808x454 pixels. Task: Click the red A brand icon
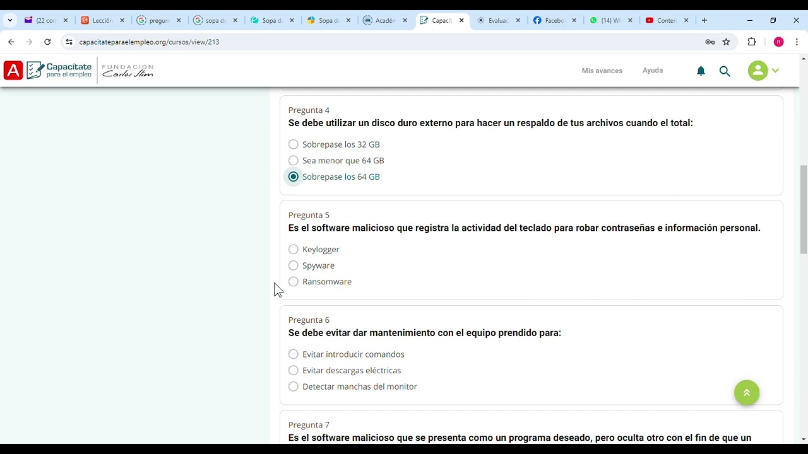click(x=13, y=71)
